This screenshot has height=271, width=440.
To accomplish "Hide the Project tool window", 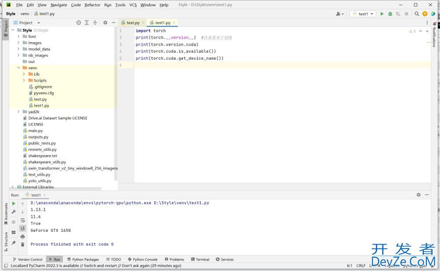I will 114,23.
